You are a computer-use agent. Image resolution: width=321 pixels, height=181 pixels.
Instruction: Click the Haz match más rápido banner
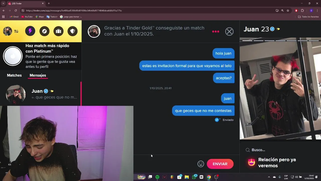click(x=41, y=56)
